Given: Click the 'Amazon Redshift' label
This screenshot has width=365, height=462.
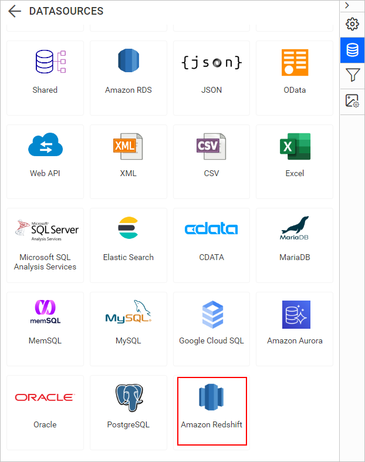Looking at the screenshot, I should click(211, 424).
